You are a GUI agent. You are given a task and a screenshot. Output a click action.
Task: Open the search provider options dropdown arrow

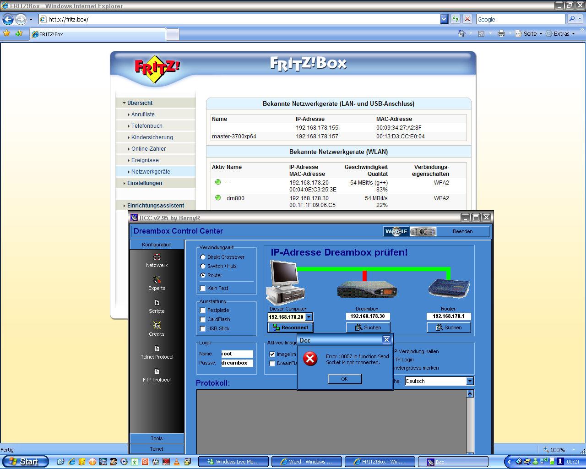(580, 19)
